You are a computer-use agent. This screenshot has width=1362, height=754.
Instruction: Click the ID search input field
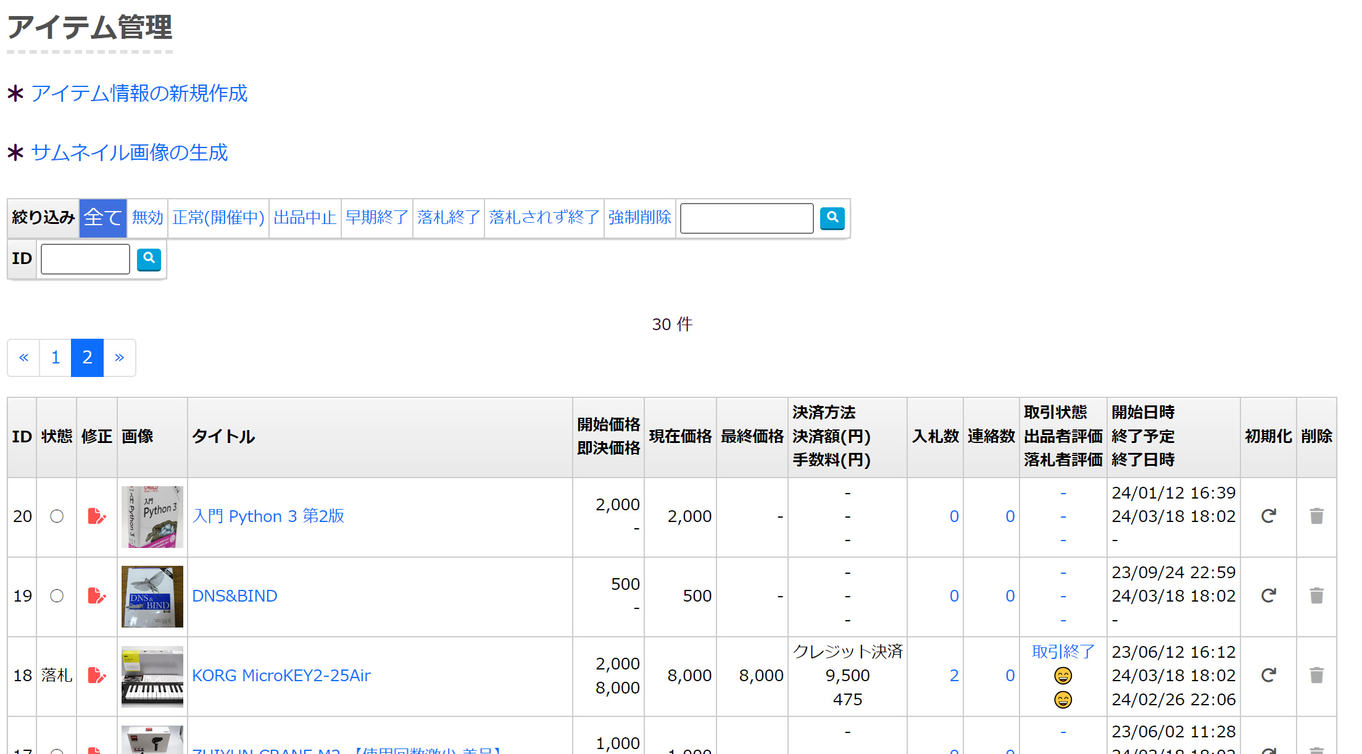(x=85, y=259)
